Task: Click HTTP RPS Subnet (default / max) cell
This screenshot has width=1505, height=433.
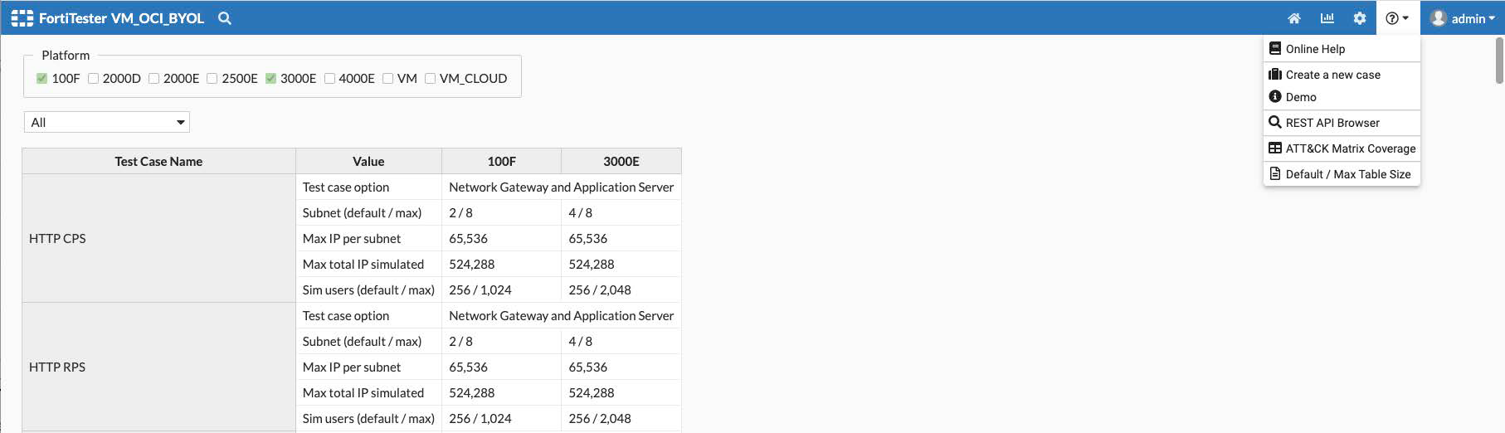Action: [368, 342]
